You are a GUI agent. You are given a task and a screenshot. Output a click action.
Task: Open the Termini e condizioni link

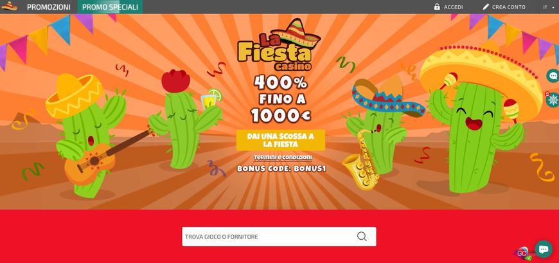(x=283, y=158)
